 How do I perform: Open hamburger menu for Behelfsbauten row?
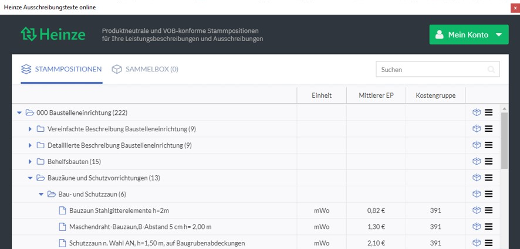pos(488,162)
